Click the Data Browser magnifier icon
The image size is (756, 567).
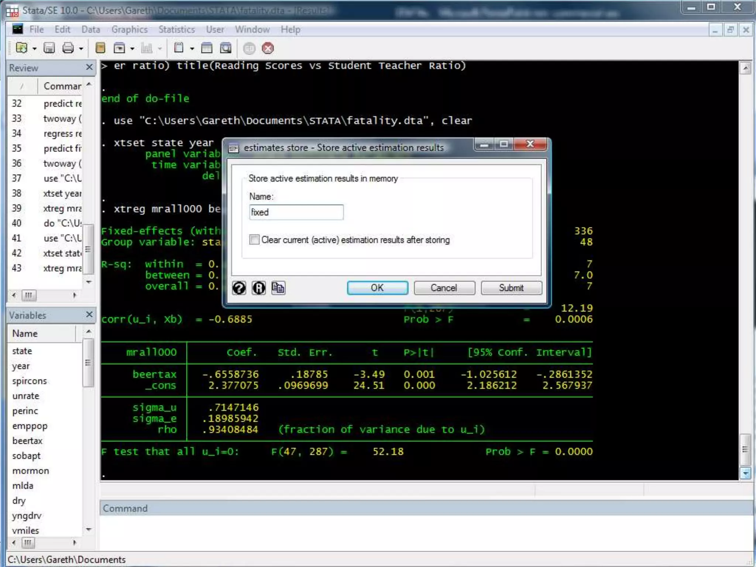(226, 48)
